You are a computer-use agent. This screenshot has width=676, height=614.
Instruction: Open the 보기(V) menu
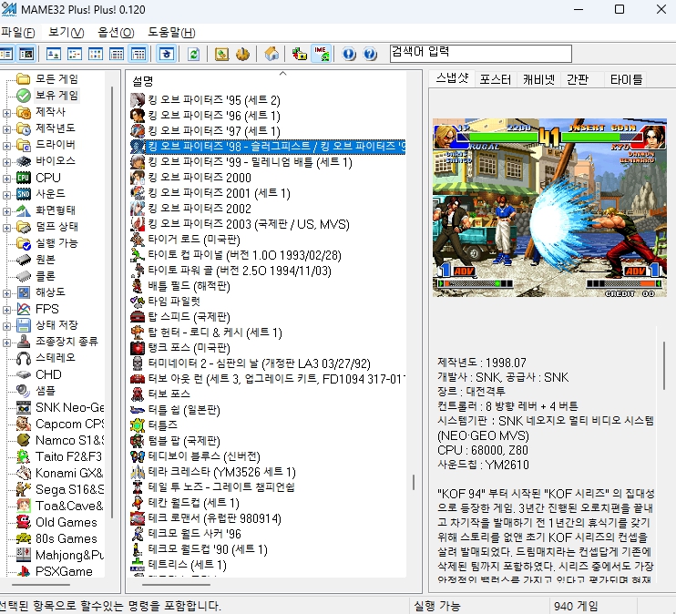66,32
